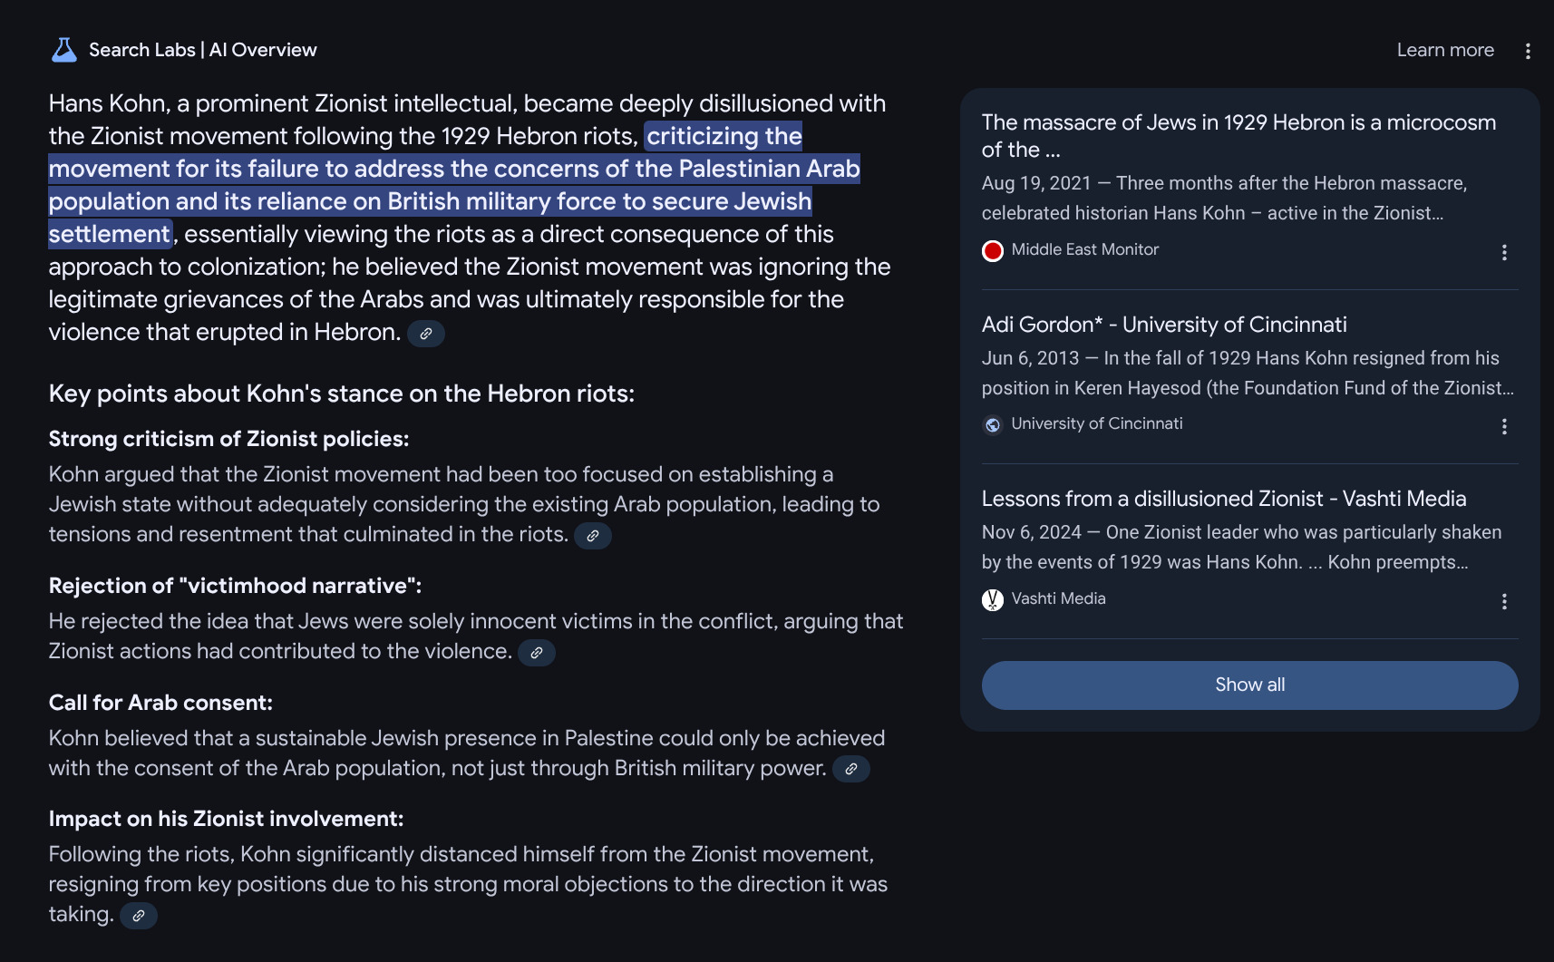Viewport: 1554px width, 962px height.
Task: Open Adi Gordon University of Cincinnati result
Action: click(1163, 325)
